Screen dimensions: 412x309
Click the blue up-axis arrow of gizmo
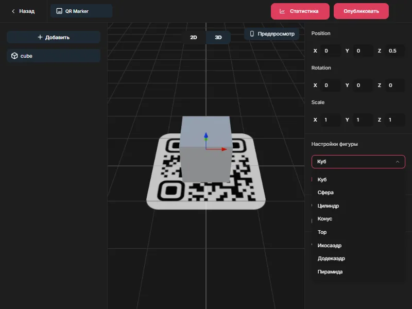(x=205, y=136)
